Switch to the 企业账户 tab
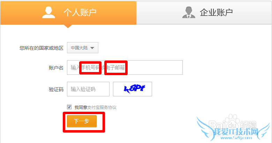This screenshot has width=272, height=143. (204, 13)
